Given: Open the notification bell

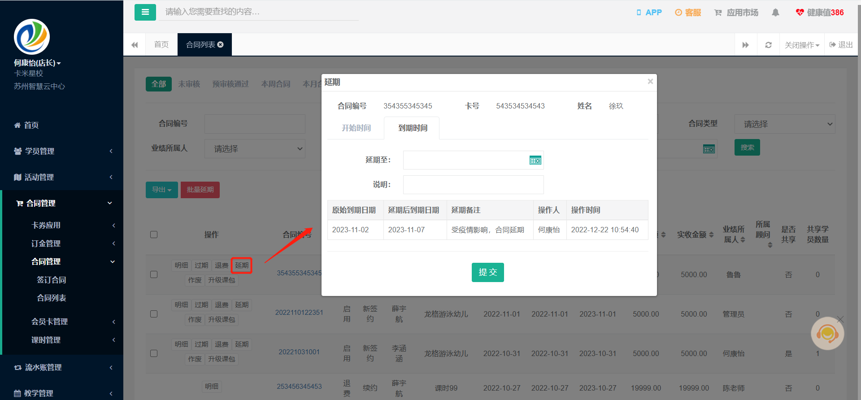Looking at the screenshot, I should point(775,13).
